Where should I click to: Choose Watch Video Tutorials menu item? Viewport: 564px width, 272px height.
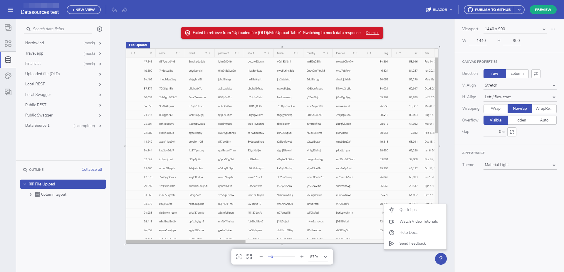point(418,222)
